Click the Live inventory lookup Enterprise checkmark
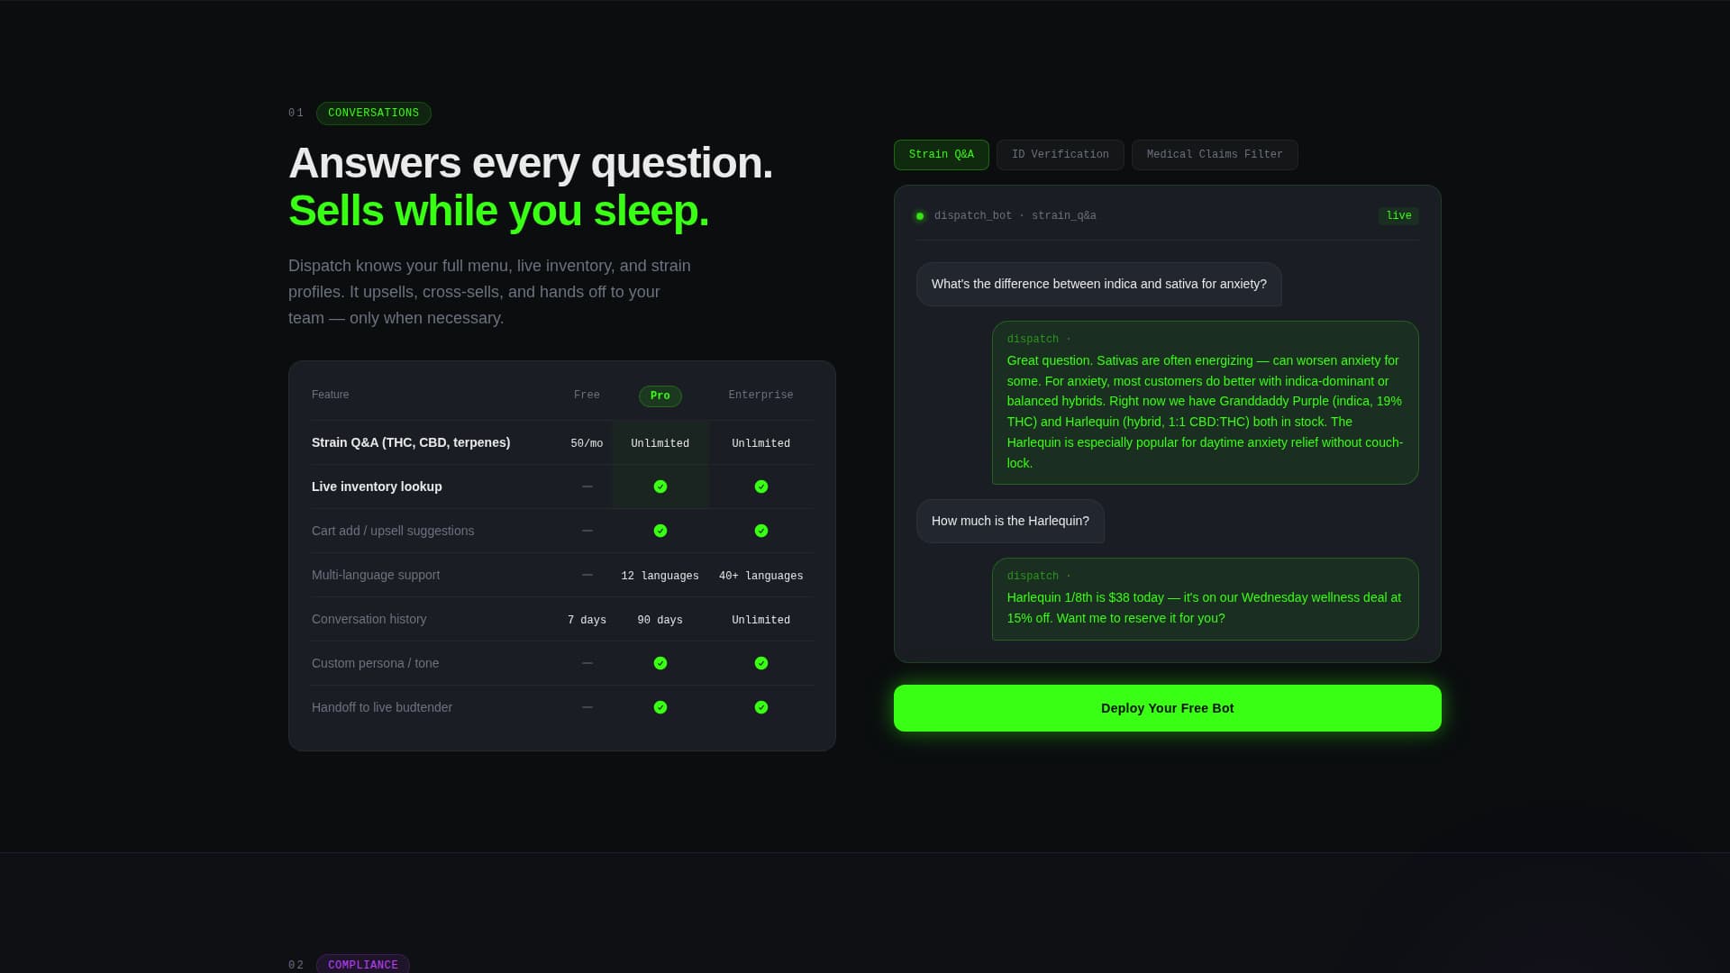 coord(761,486)
